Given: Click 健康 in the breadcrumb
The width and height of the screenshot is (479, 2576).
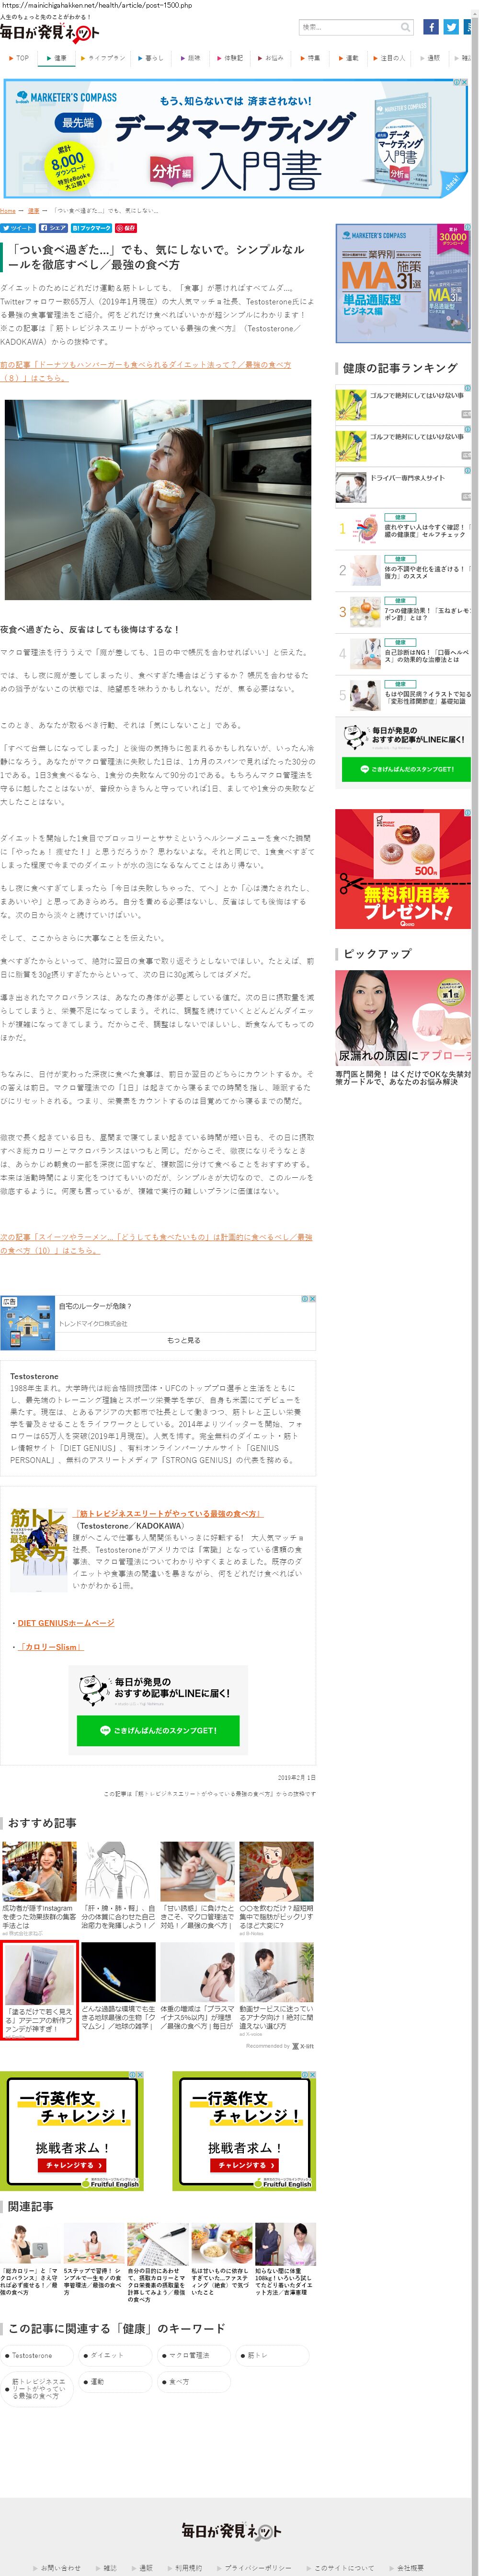Looking at the screenshot, I should (33, 211).
